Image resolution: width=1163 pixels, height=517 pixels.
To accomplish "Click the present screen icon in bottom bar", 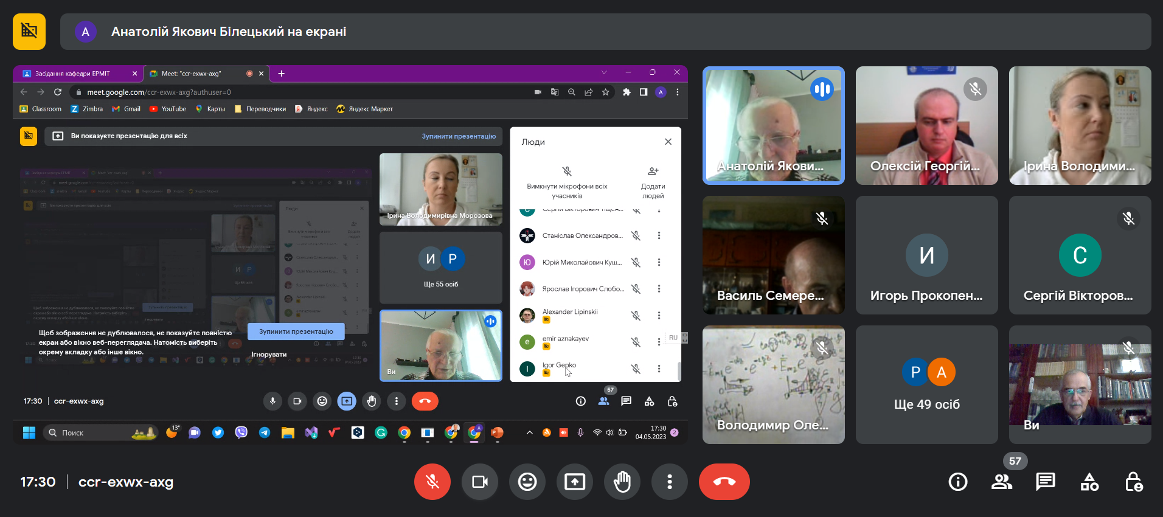I will (x=574, y=482).
